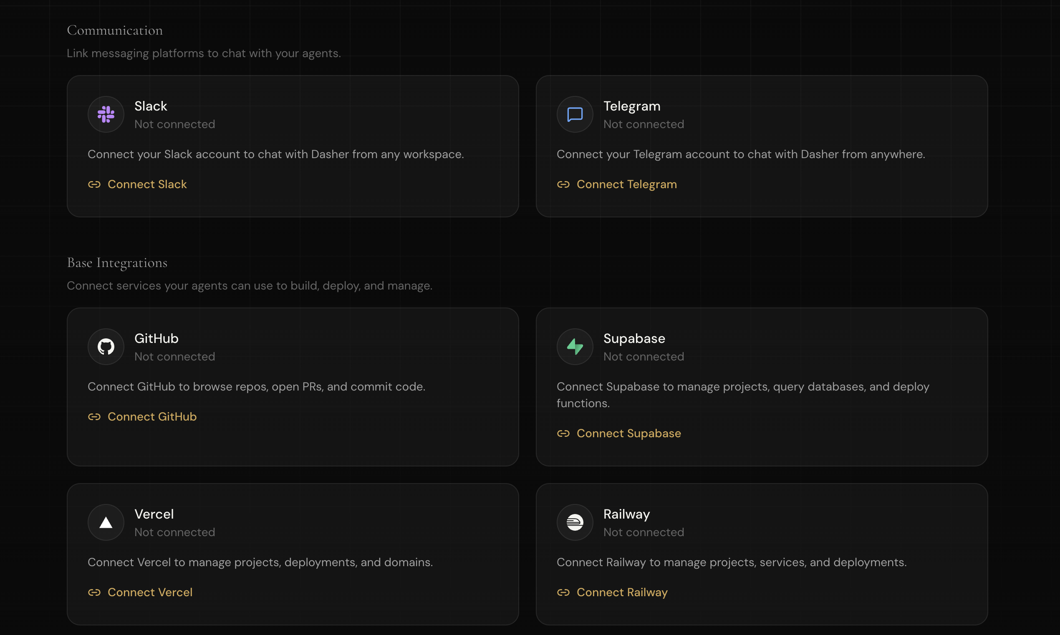Connect your Telegram account
This screenshot has height=635, width=1060.
pyautogui.click(x=626, y=184)
